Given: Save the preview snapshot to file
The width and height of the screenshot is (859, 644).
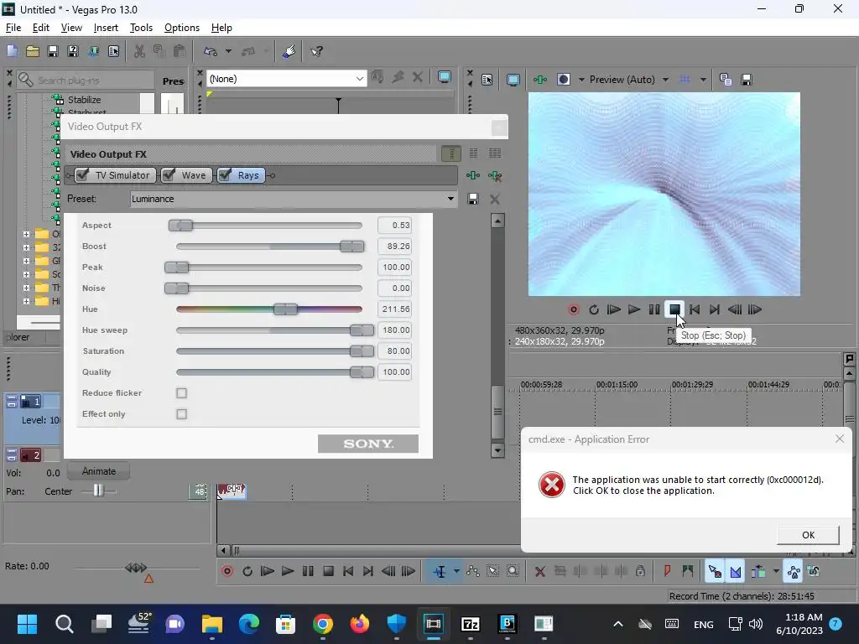Looking at the screenshot, I should pos(746,80).
